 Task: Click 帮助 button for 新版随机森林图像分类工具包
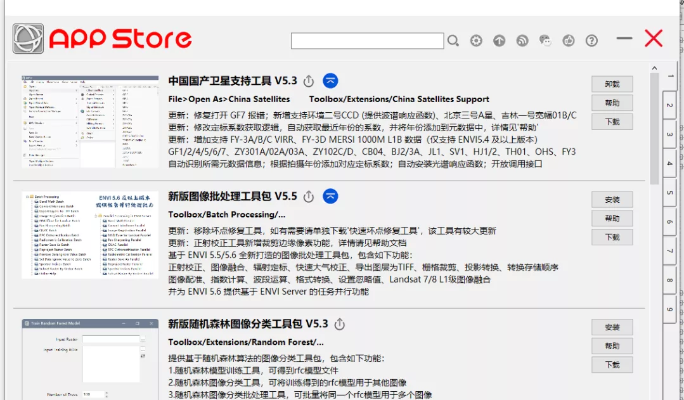tap(612, 346)
